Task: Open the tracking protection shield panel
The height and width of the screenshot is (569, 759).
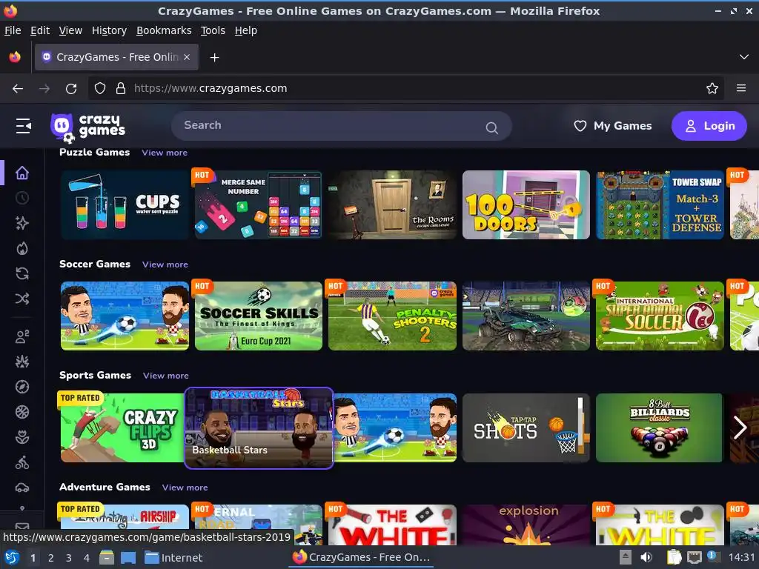Action: tap(100, 88)
